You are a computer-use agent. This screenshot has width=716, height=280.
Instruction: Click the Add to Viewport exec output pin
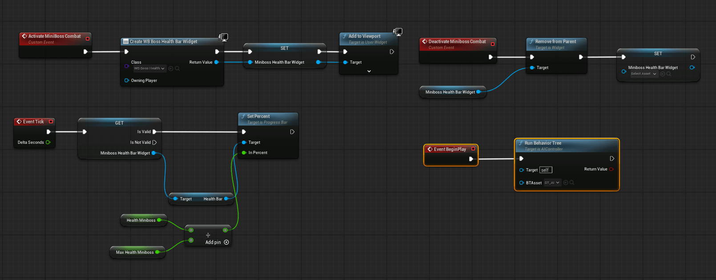tap(392, 52)
